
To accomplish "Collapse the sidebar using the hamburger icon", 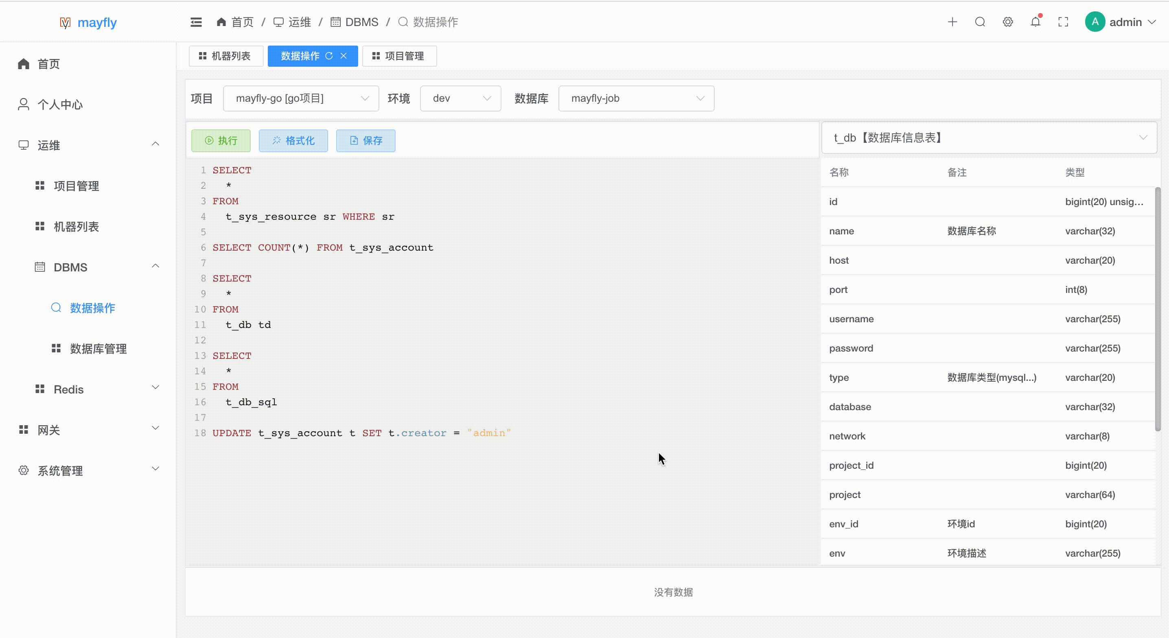I will click(196, 21).
